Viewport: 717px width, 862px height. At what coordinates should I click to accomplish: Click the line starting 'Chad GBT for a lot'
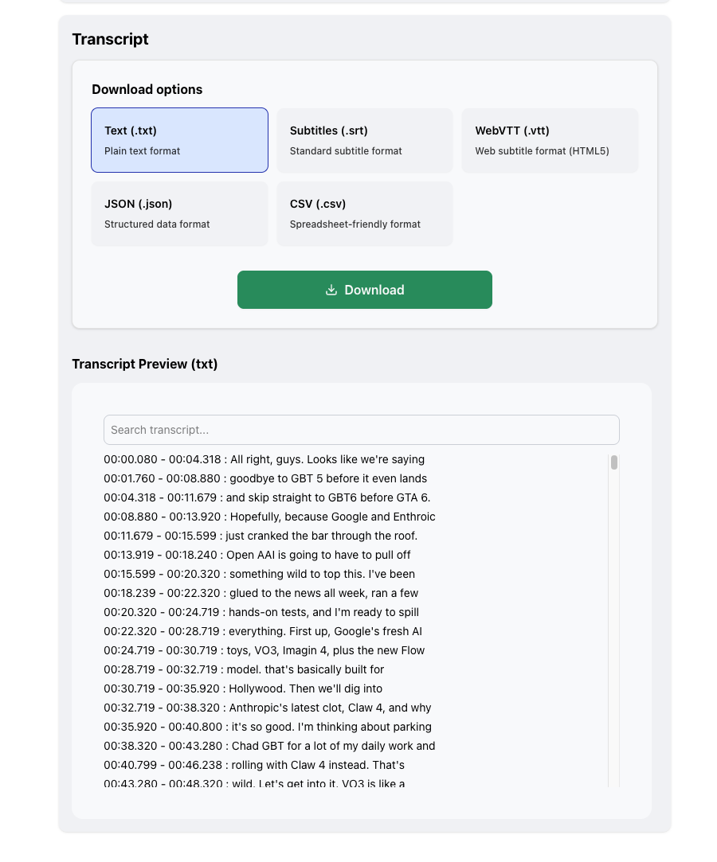coord(269,746)
